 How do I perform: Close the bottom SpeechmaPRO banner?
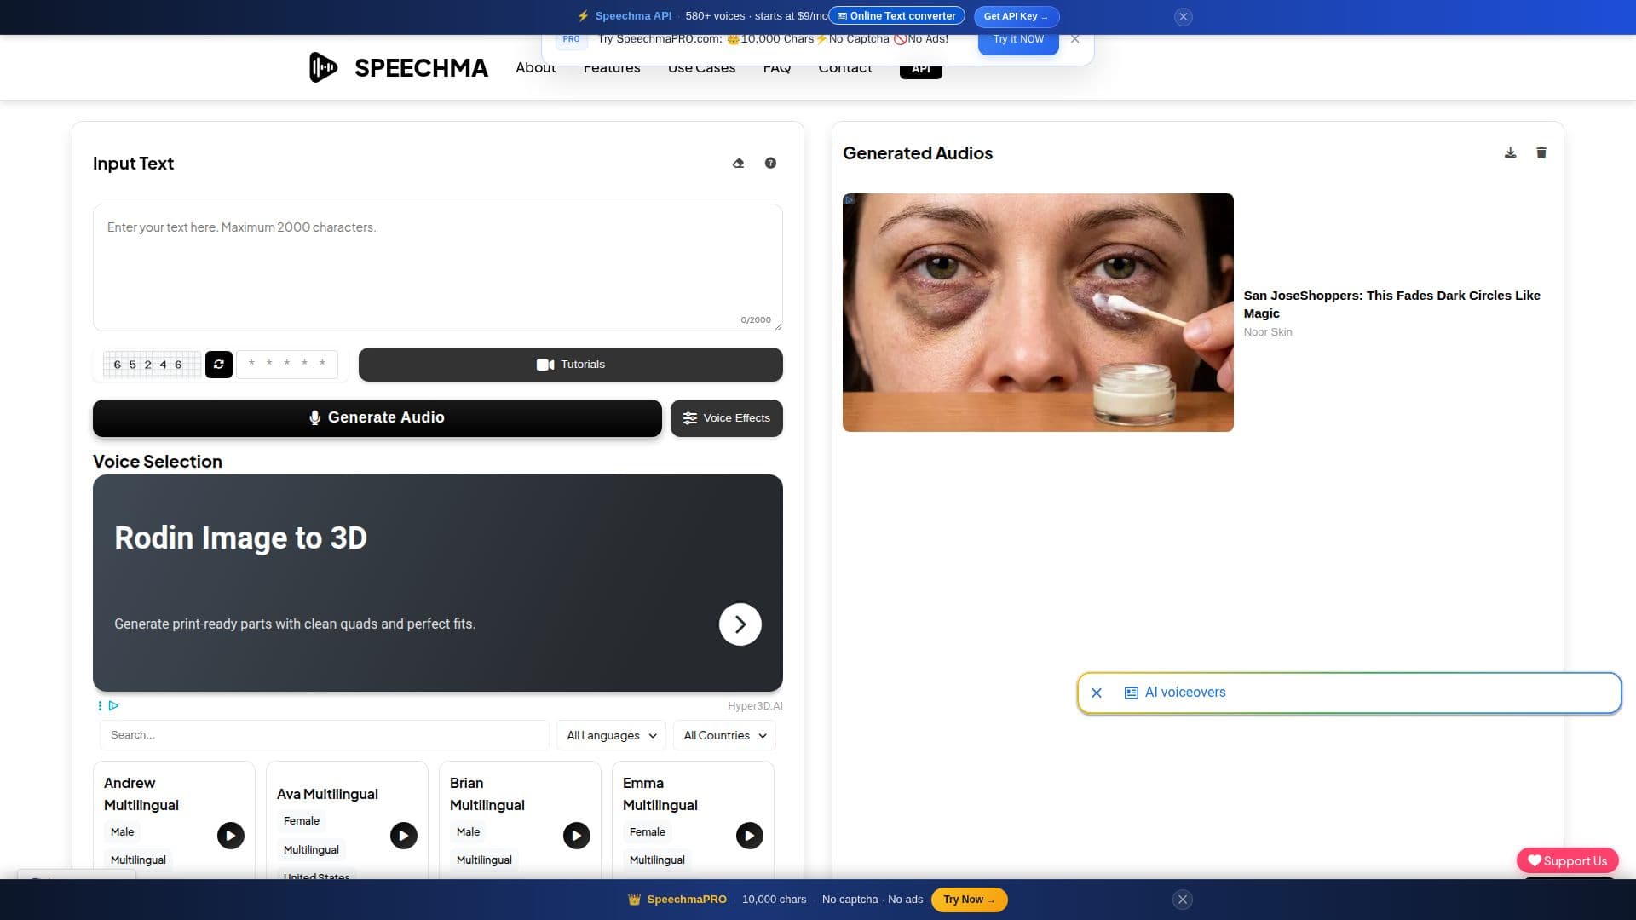point(1182,900)
